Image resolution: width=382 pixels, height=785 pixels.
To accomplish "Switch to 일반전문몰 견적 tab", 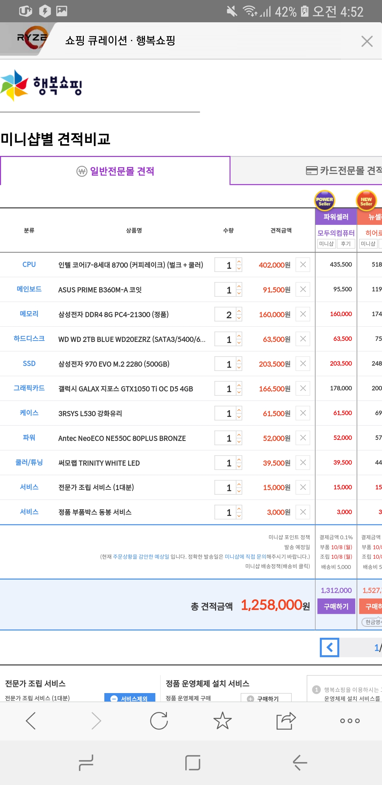I will 115,171.
